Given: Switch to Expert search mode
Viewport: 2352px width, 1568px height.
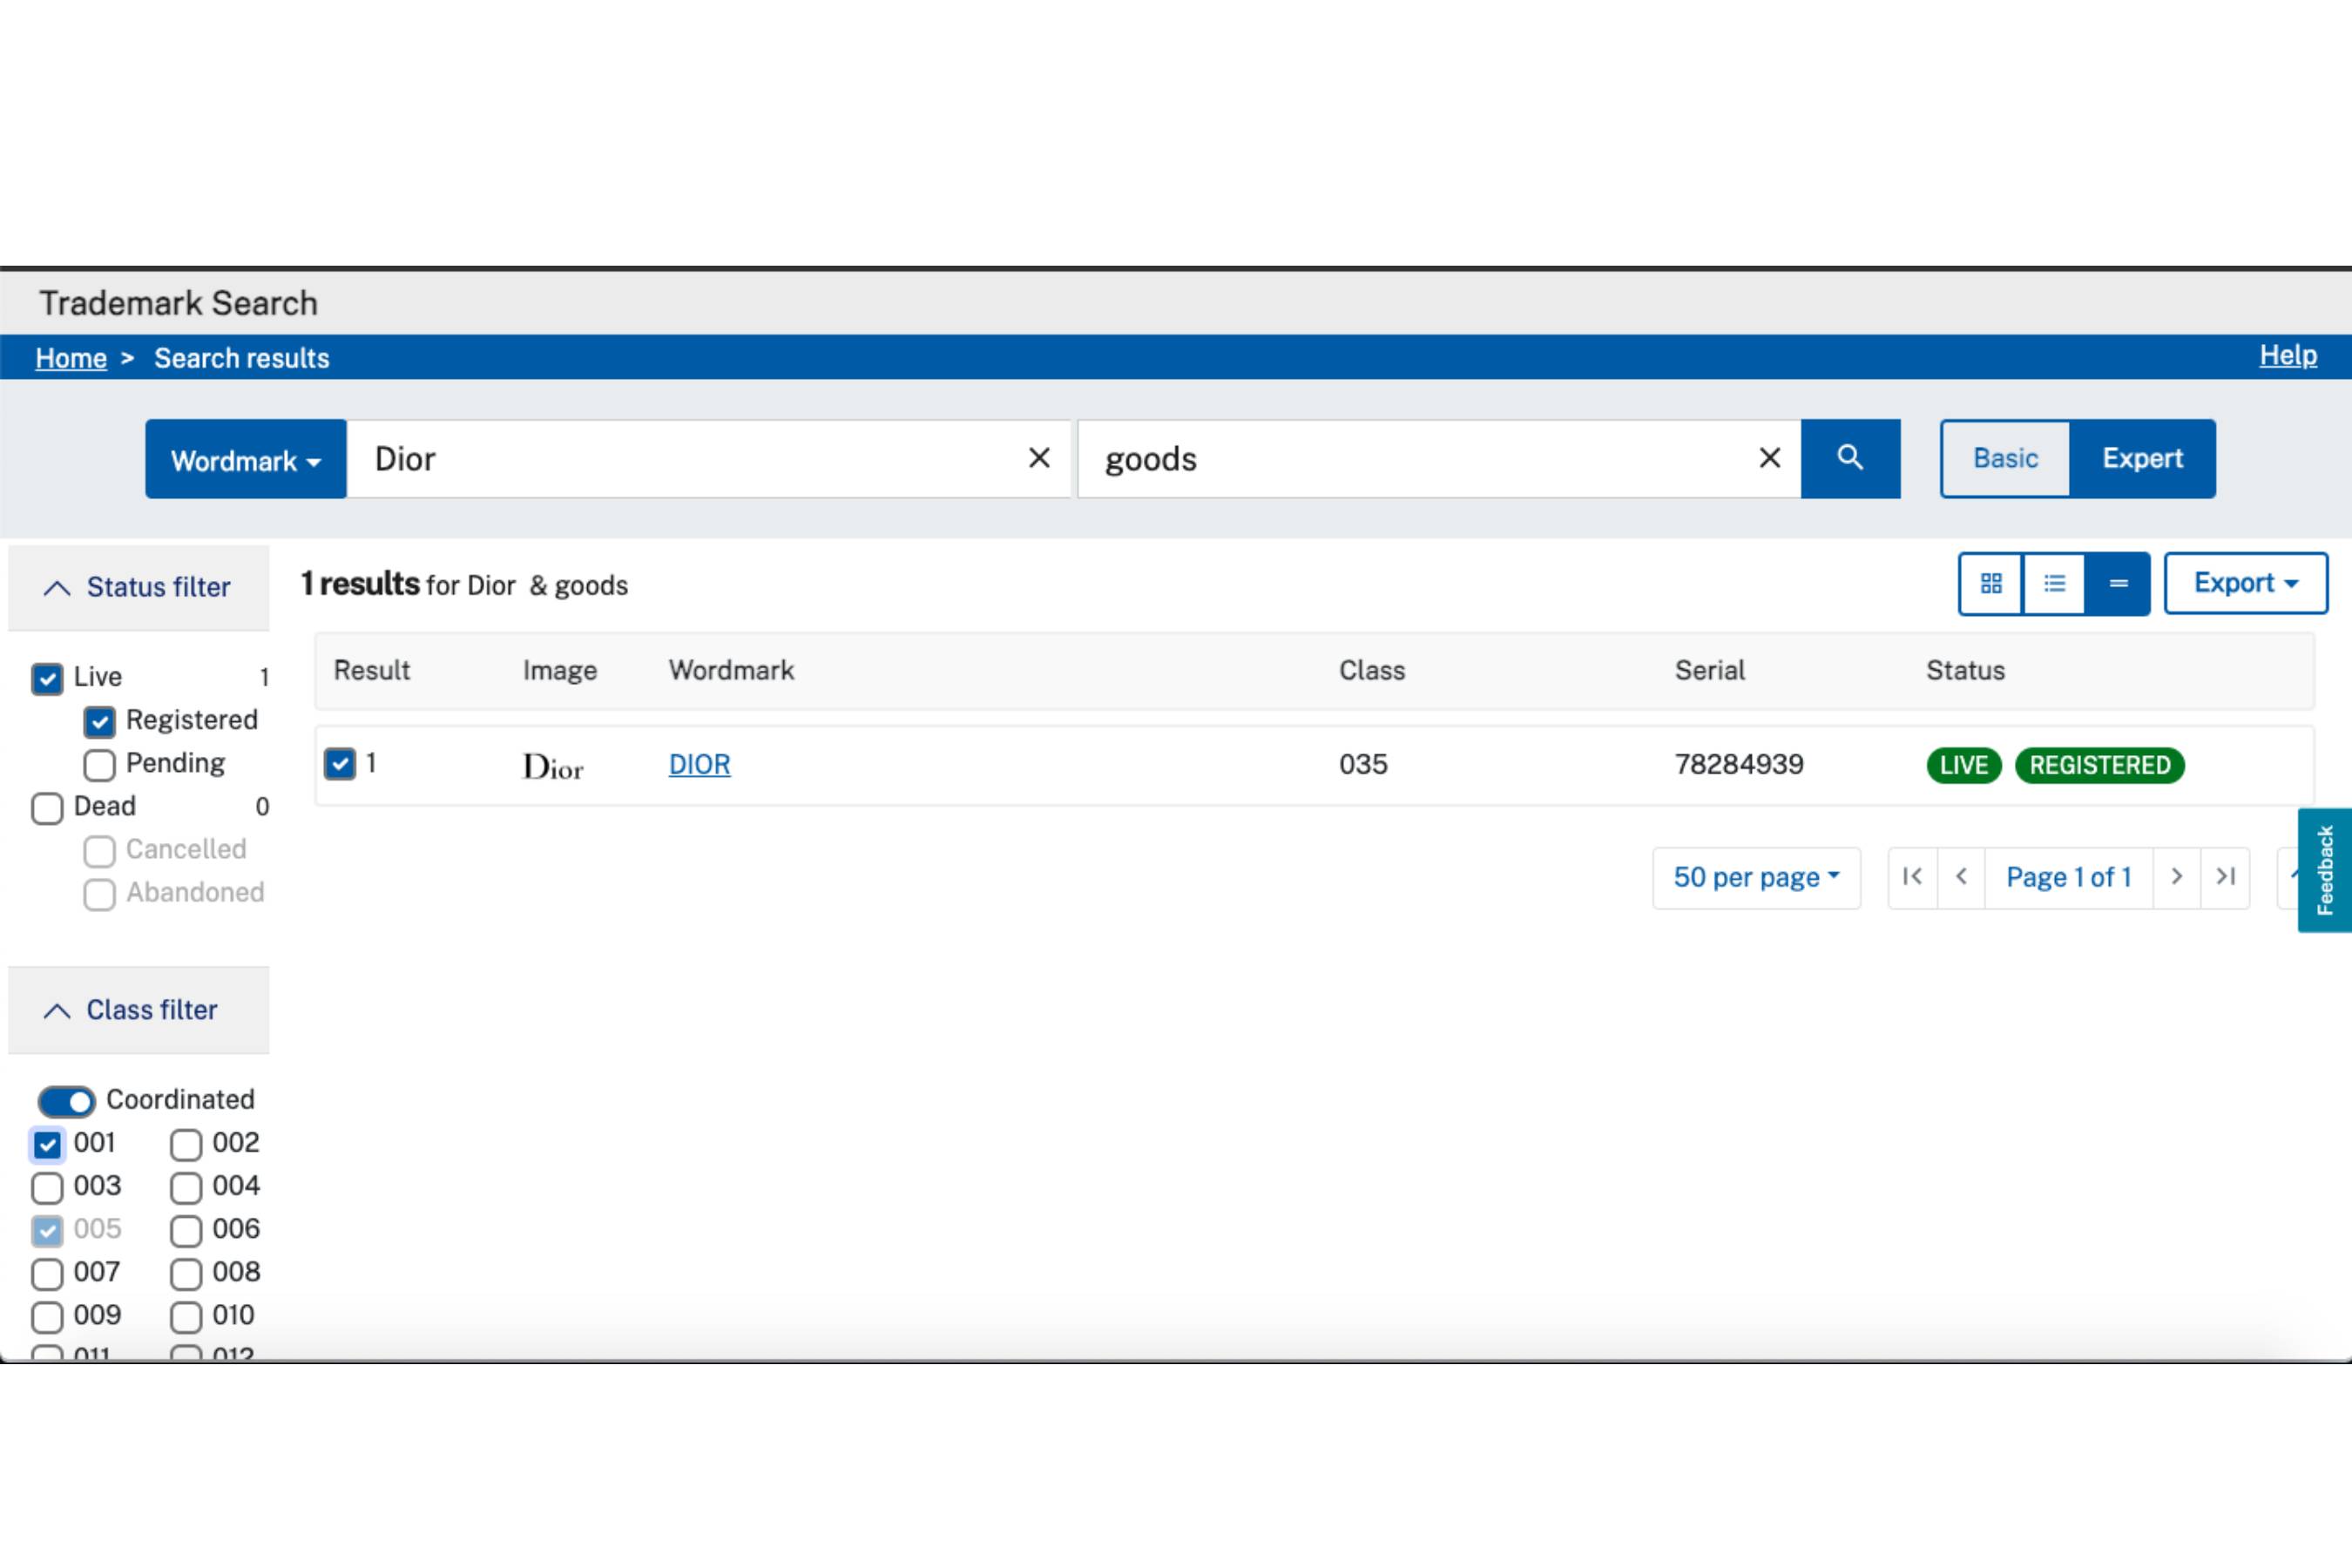Looking at the screenshot, I should tap(2141, 458).
